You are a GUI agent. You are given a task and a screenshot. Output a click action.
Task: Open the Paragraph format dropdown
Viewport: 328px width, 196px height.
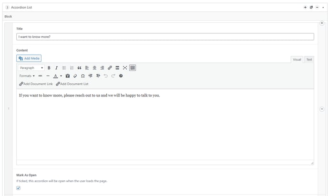tap(31, 68)
